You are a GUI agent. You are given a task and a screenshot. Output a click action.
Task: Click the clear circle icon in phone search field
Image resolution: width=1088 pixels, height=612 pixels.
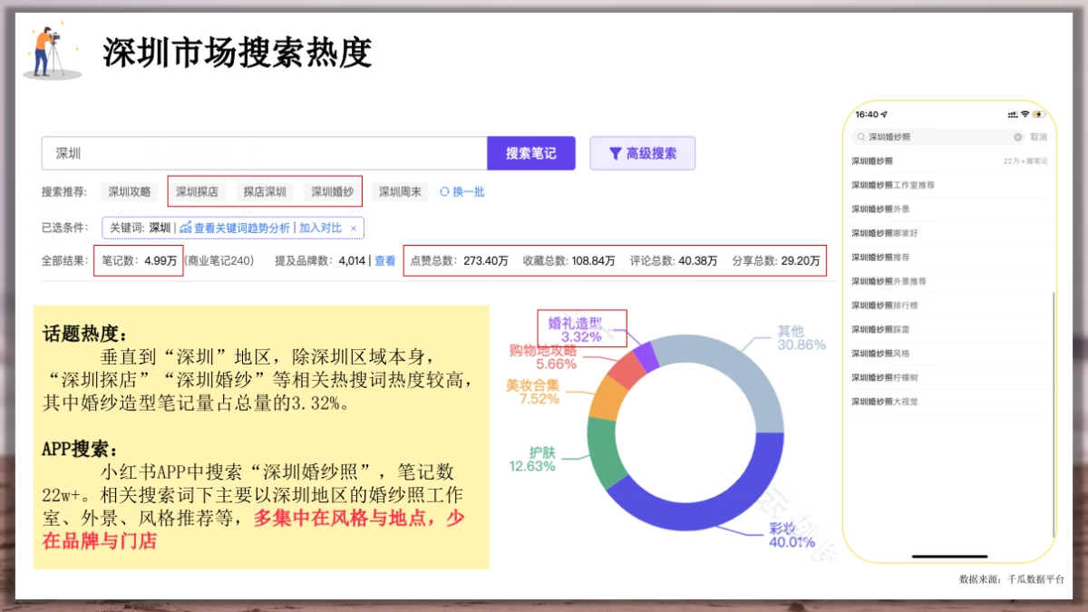click(x=1017, y=137)
